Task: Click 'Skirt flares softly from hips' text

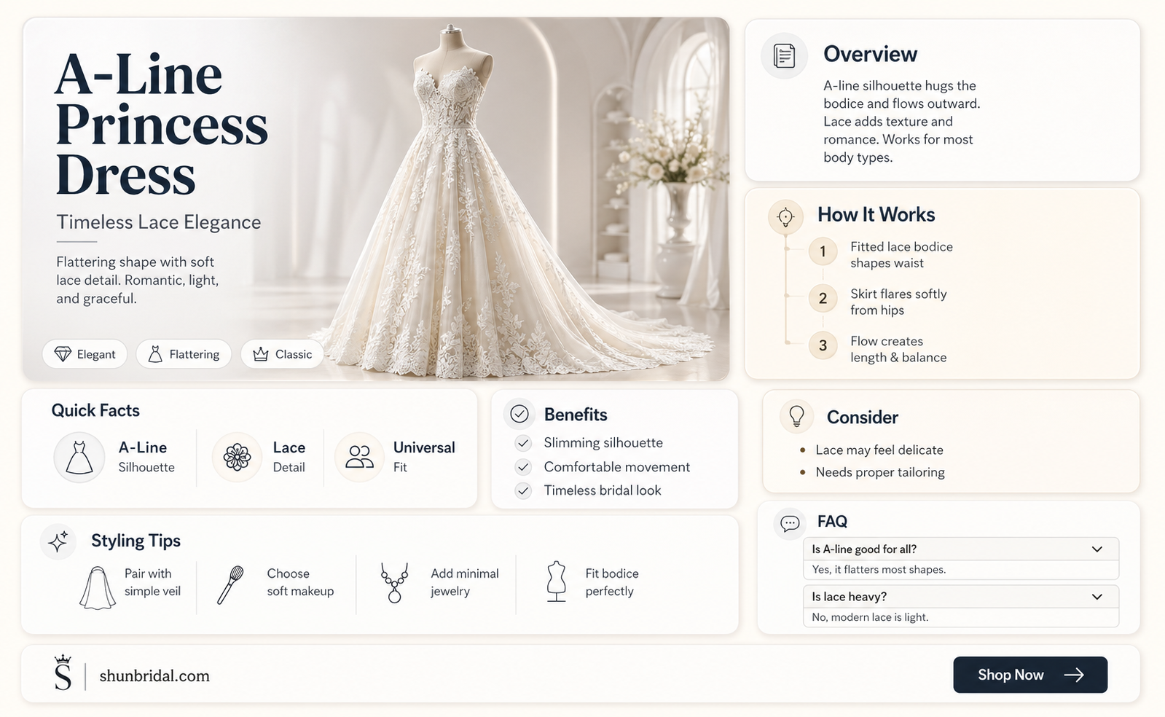Action: click(x=898, y=302)
